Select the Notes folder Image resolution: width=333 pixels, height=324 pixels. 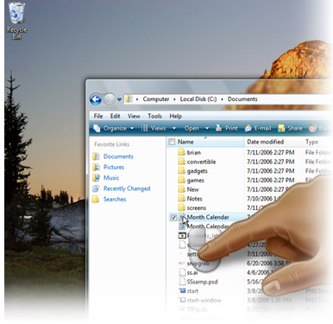click(194, 199)
